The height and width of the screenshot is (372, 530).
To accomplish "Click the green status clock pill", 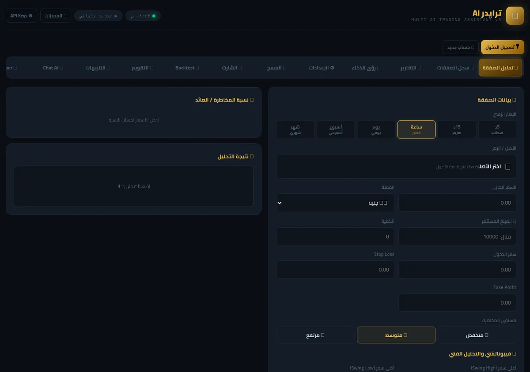I will 143,16.
